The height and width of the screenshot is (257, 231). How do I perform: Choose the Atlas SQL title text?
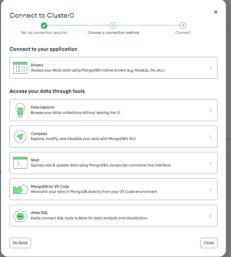(x=39, y=213)
